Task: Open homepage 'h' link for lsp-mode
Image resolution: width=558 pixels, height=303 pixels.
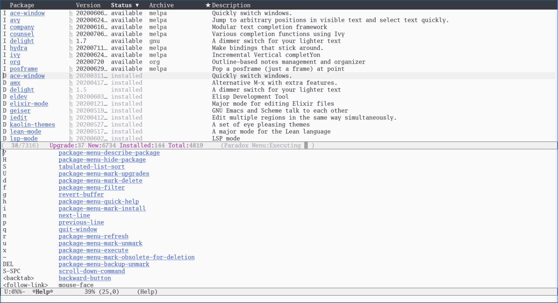Action: click(x=71, y=138)
